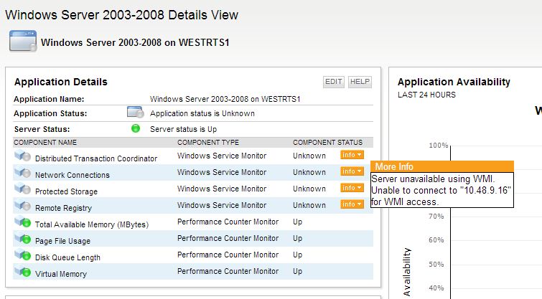
Task: Click the COMPONENT STATUS column header
Action: click(x=327, y=142)
